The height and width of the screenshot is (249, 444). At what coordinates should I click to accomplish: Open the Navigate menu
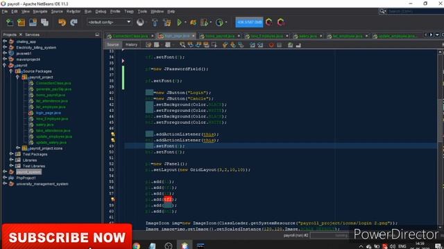click(x=40, y=11)
